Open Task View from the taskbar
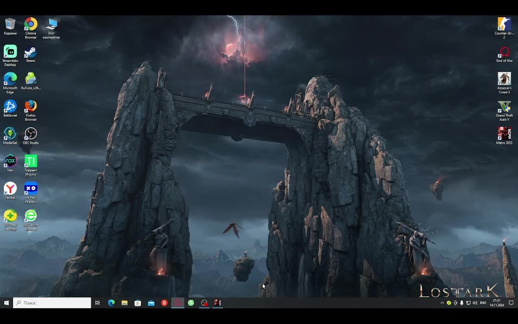Screen dimensions: 518x324 tap(98, 303)
